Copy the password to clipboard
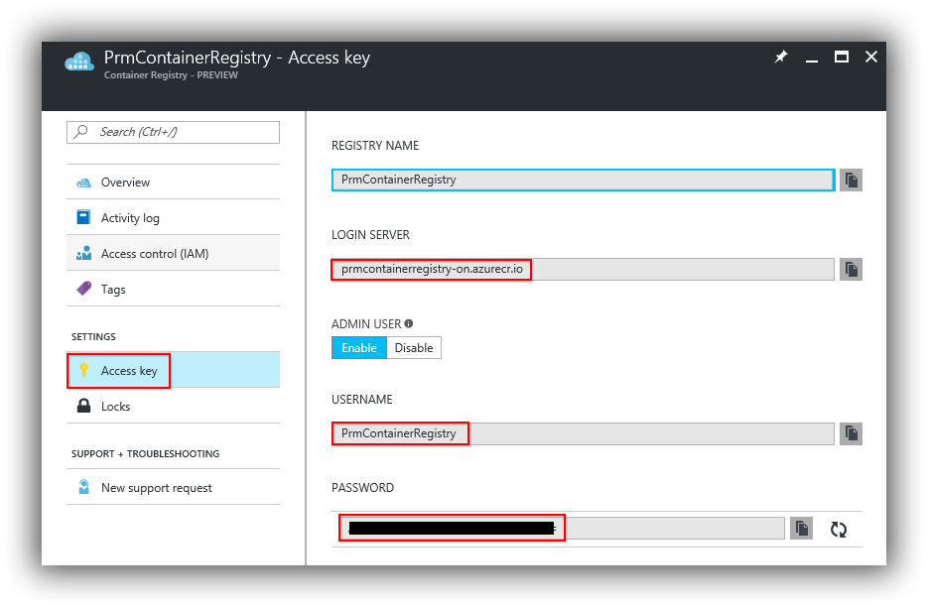 [801, 529]
